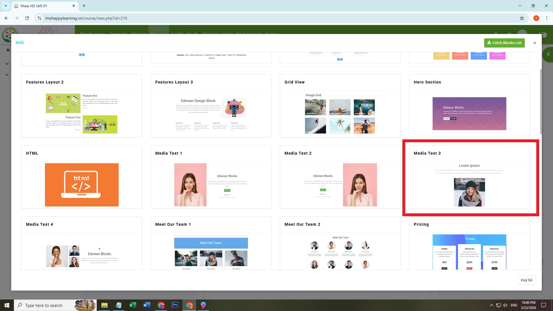
Task: Open the tab search dropdown arrow
Action: [5, 6]
